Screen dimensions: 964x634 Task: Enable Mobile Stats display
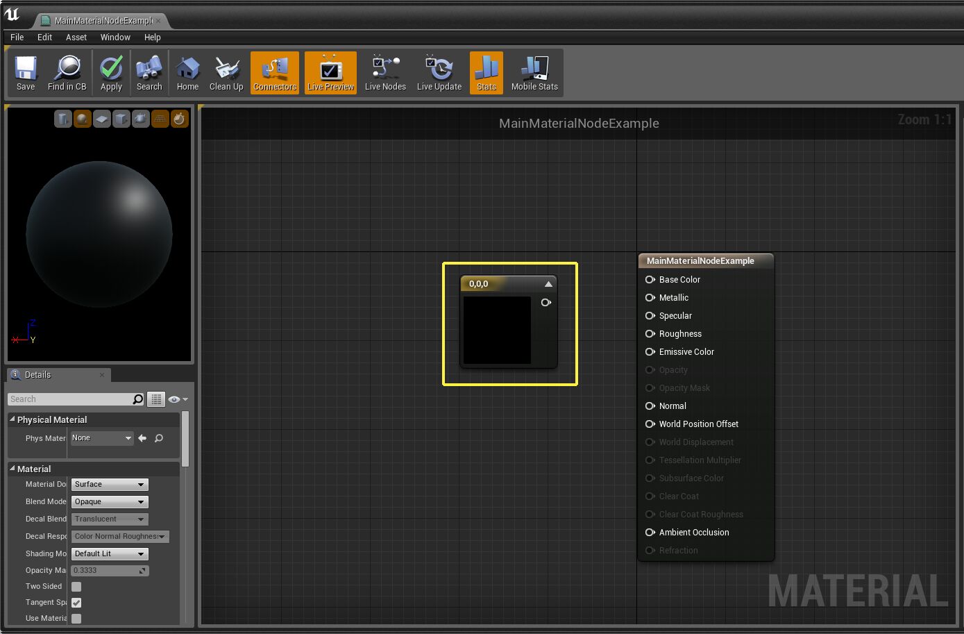click(x=534, y=72)
